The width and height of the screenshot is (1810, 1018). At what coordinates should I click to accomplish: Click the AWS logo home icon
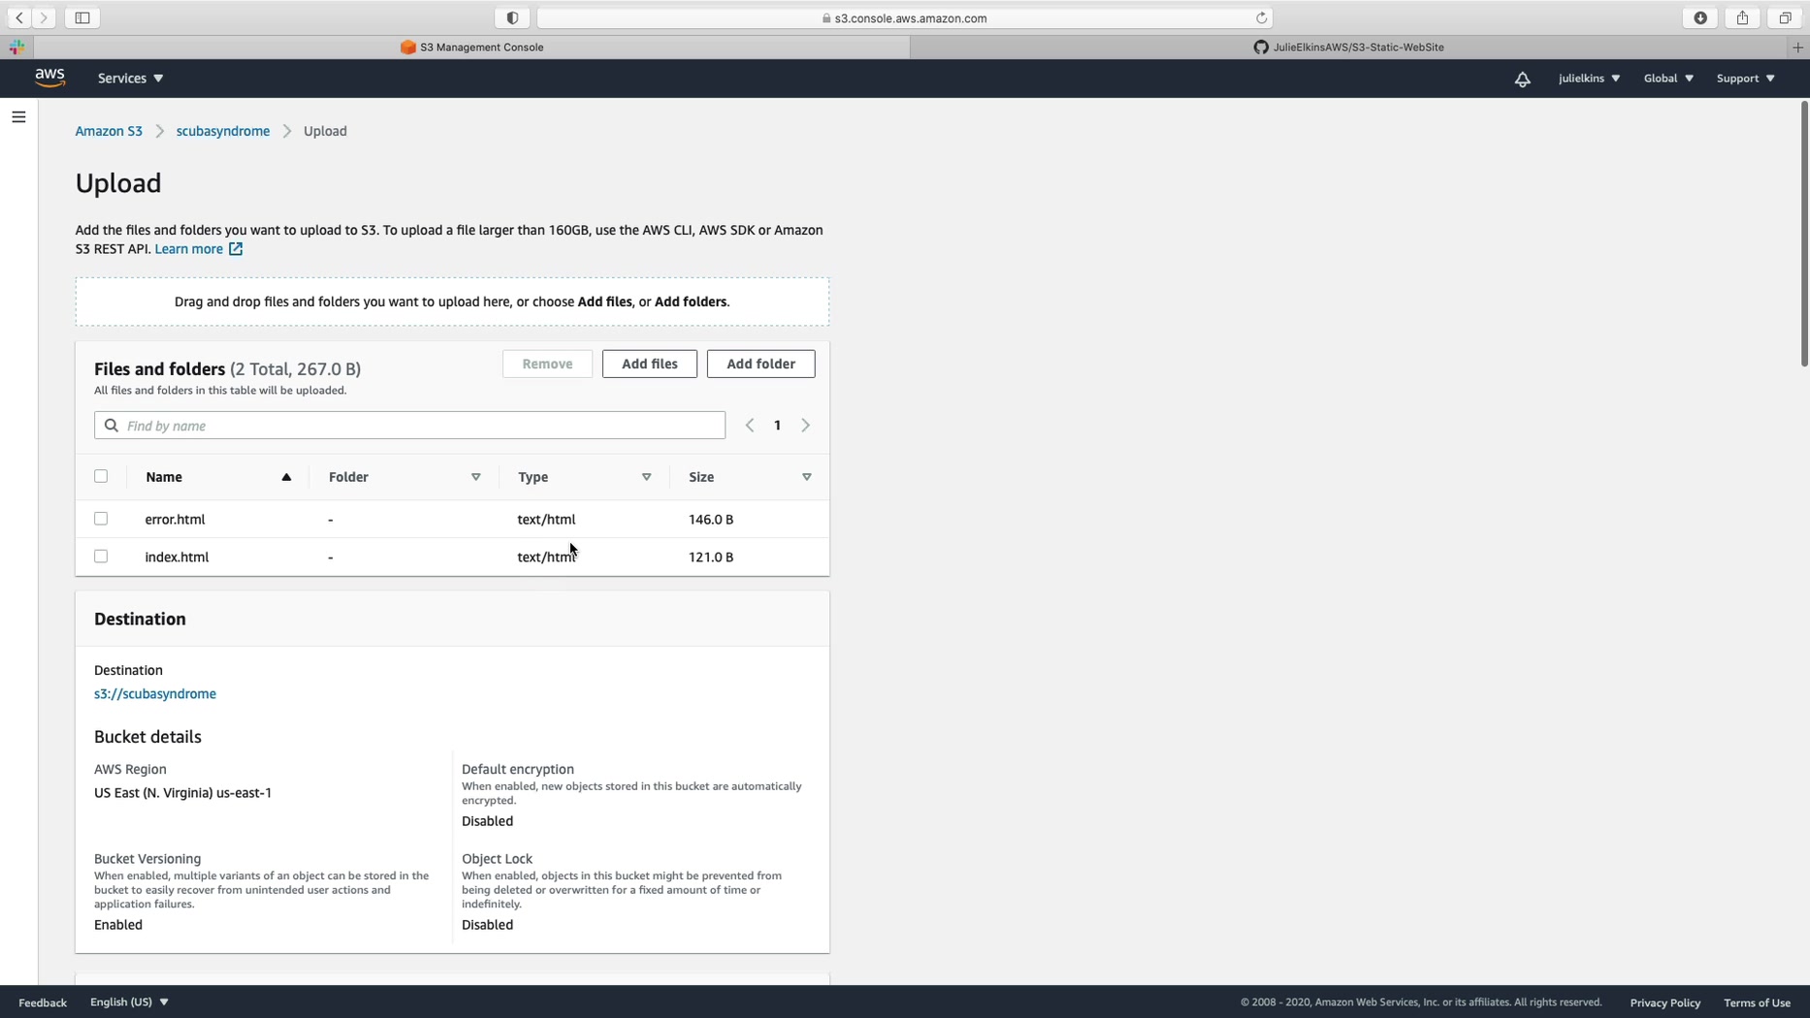49,78
